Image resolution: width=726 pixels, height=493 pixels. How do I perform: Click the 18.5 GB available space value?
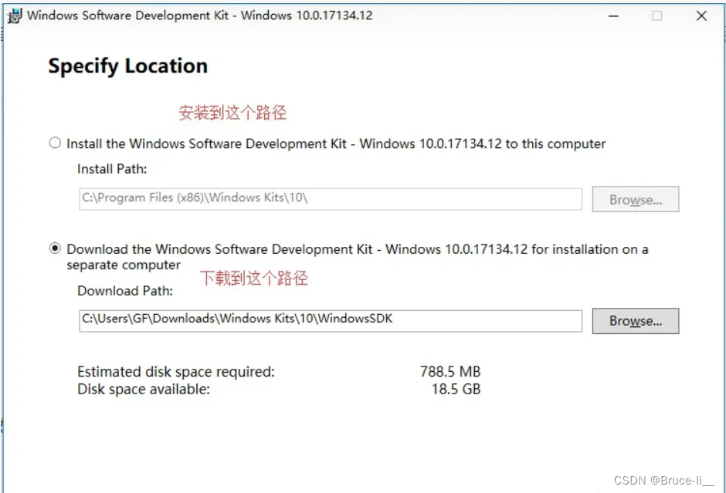click(456, 389)
